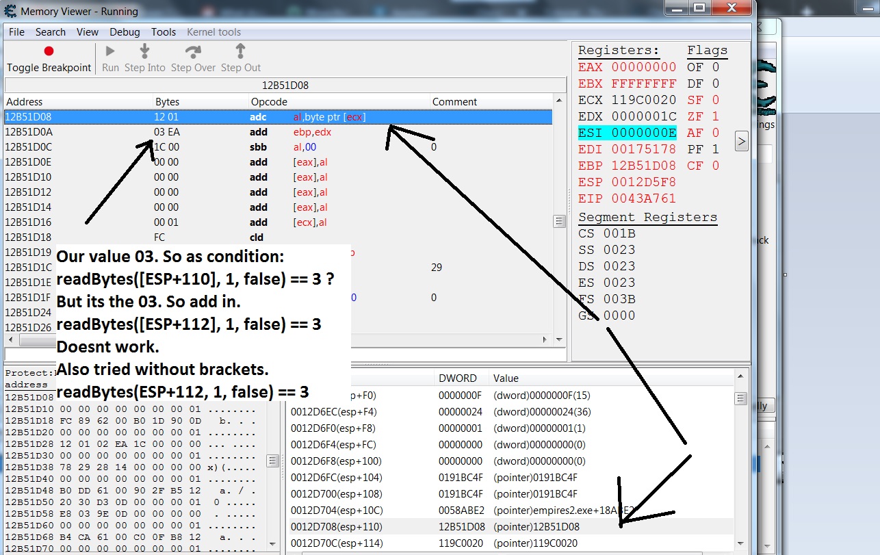
Task: Toggle the OF flag value
Action: (715, 67)
